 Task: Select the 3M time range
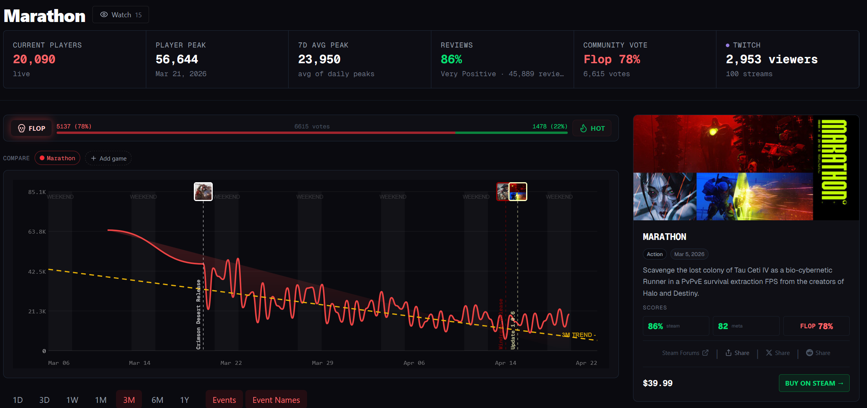(x=129, y=400)
